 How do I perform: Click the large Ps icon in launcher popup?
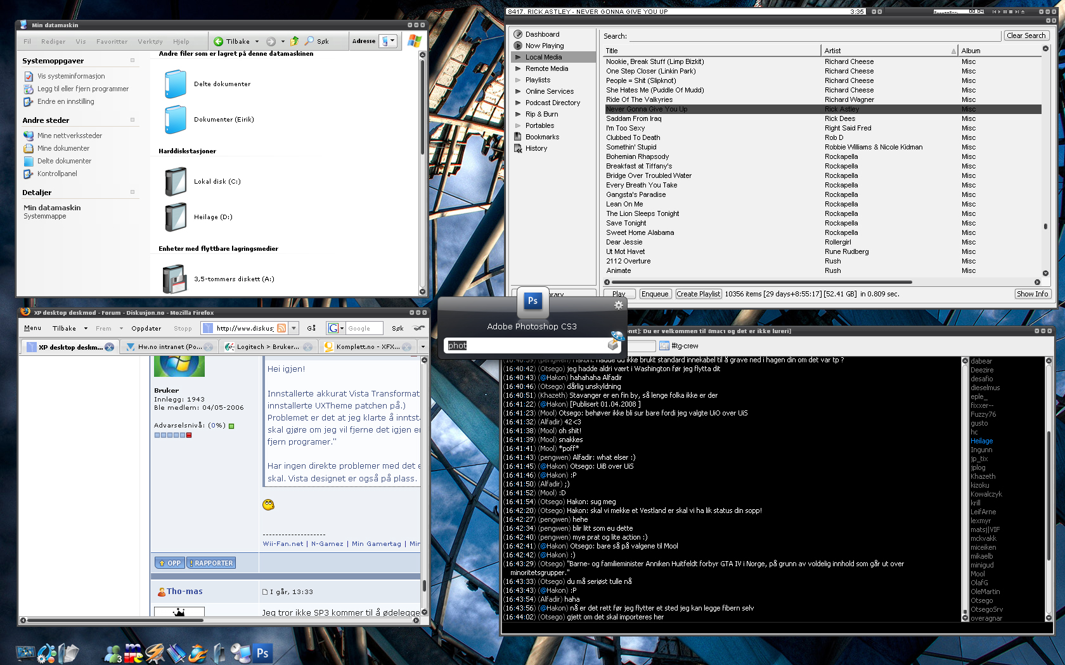(532, 301)
